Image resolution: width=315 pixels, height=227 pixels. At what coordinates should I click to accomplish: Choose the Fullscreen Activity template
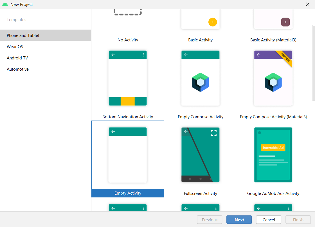[x=200, y=155]
